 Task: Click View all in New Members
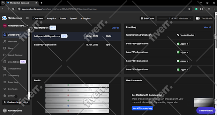coord(115,28)
